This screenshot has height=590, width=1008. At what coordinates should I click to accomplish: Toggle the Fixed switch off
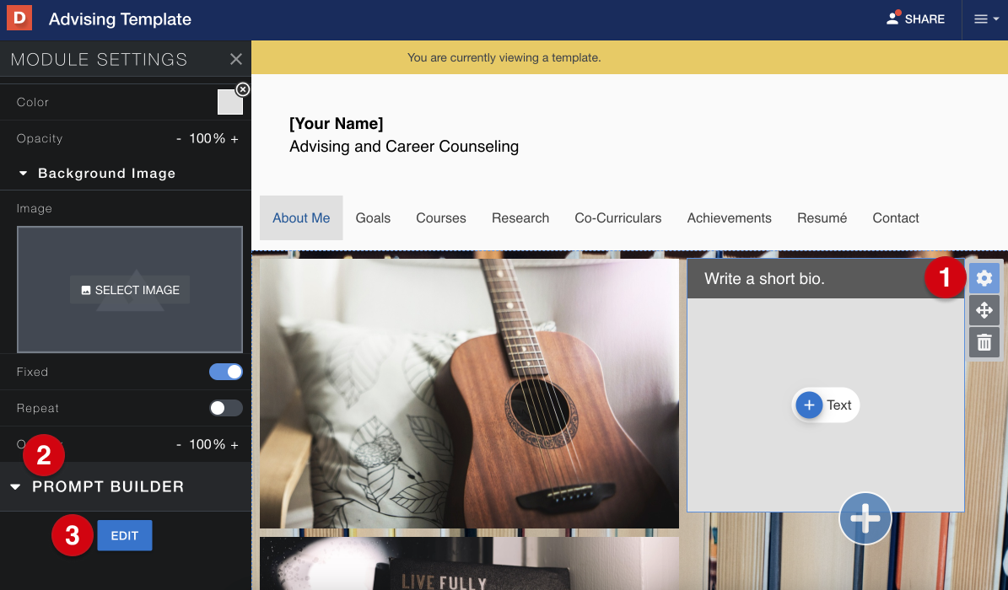226,372
